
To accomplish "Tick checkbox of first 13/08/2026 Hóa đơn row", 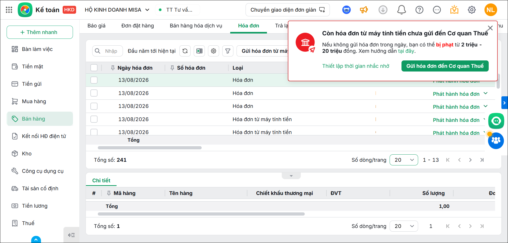I will point(94,80).
